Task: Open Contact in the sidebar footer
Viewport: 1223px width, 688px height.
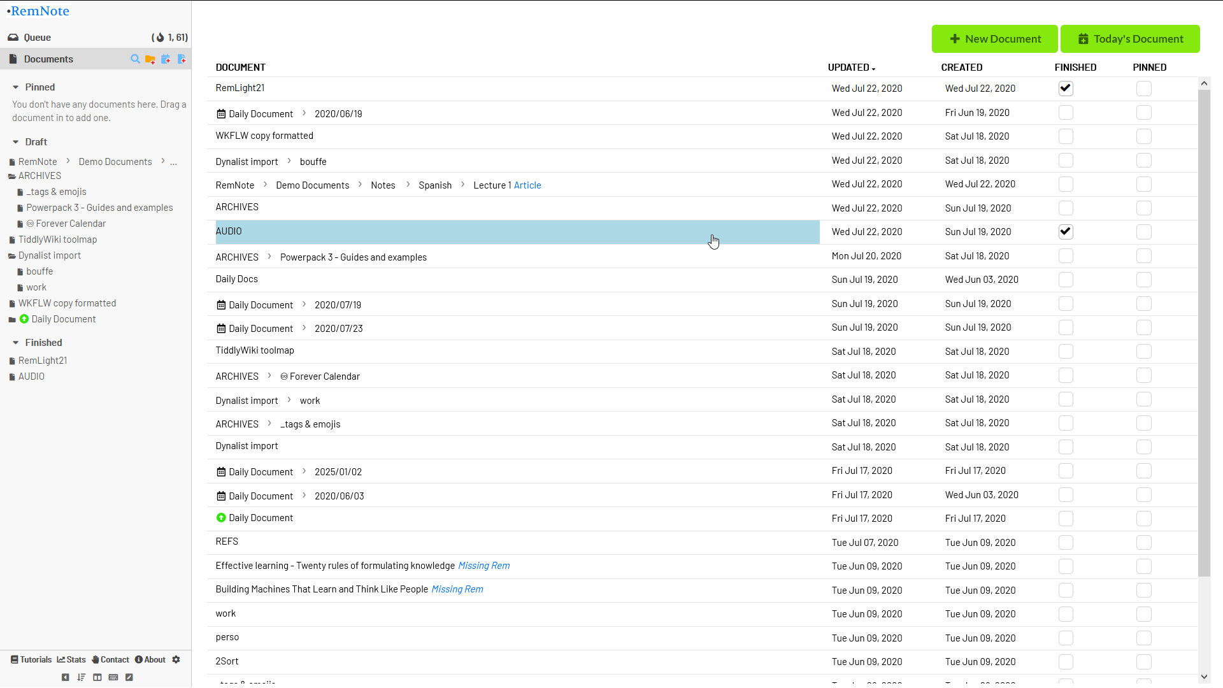Action: [x=110, y=660]
